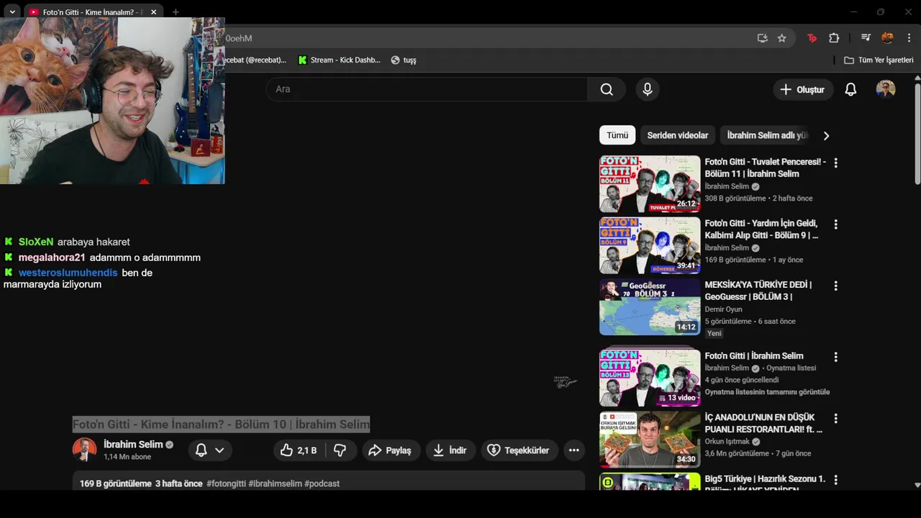Type in the Ara search field

coord(427,89)
